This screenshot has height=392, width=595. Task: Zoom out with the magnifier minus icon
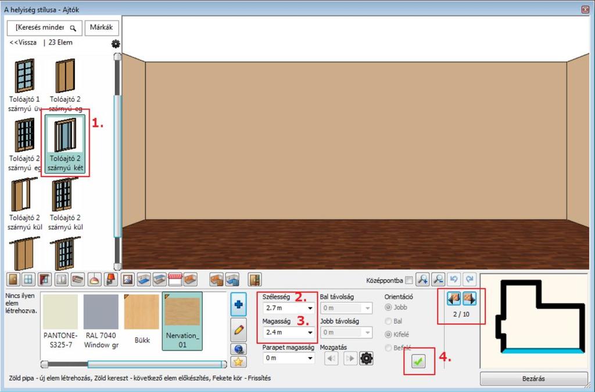point(438,280)
